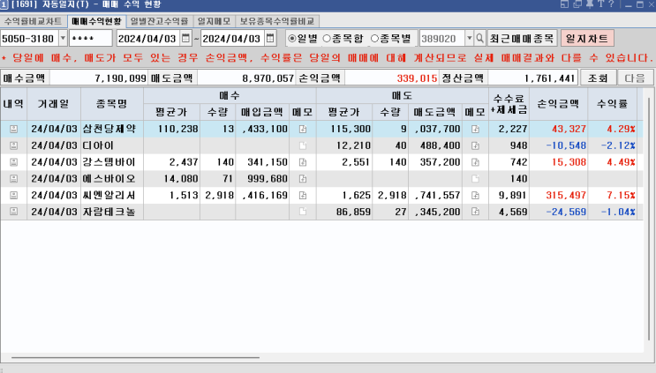Switch to the 일별잔고수익률 tab
This screenshot has width=656, height=373.
click(160, 21)
